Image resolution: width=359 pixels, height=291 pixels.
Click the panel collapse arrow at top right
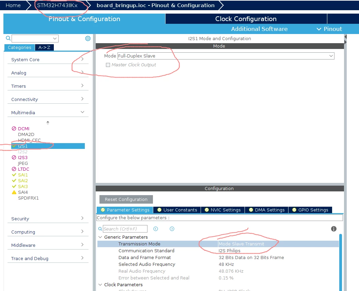click(345, 37)
